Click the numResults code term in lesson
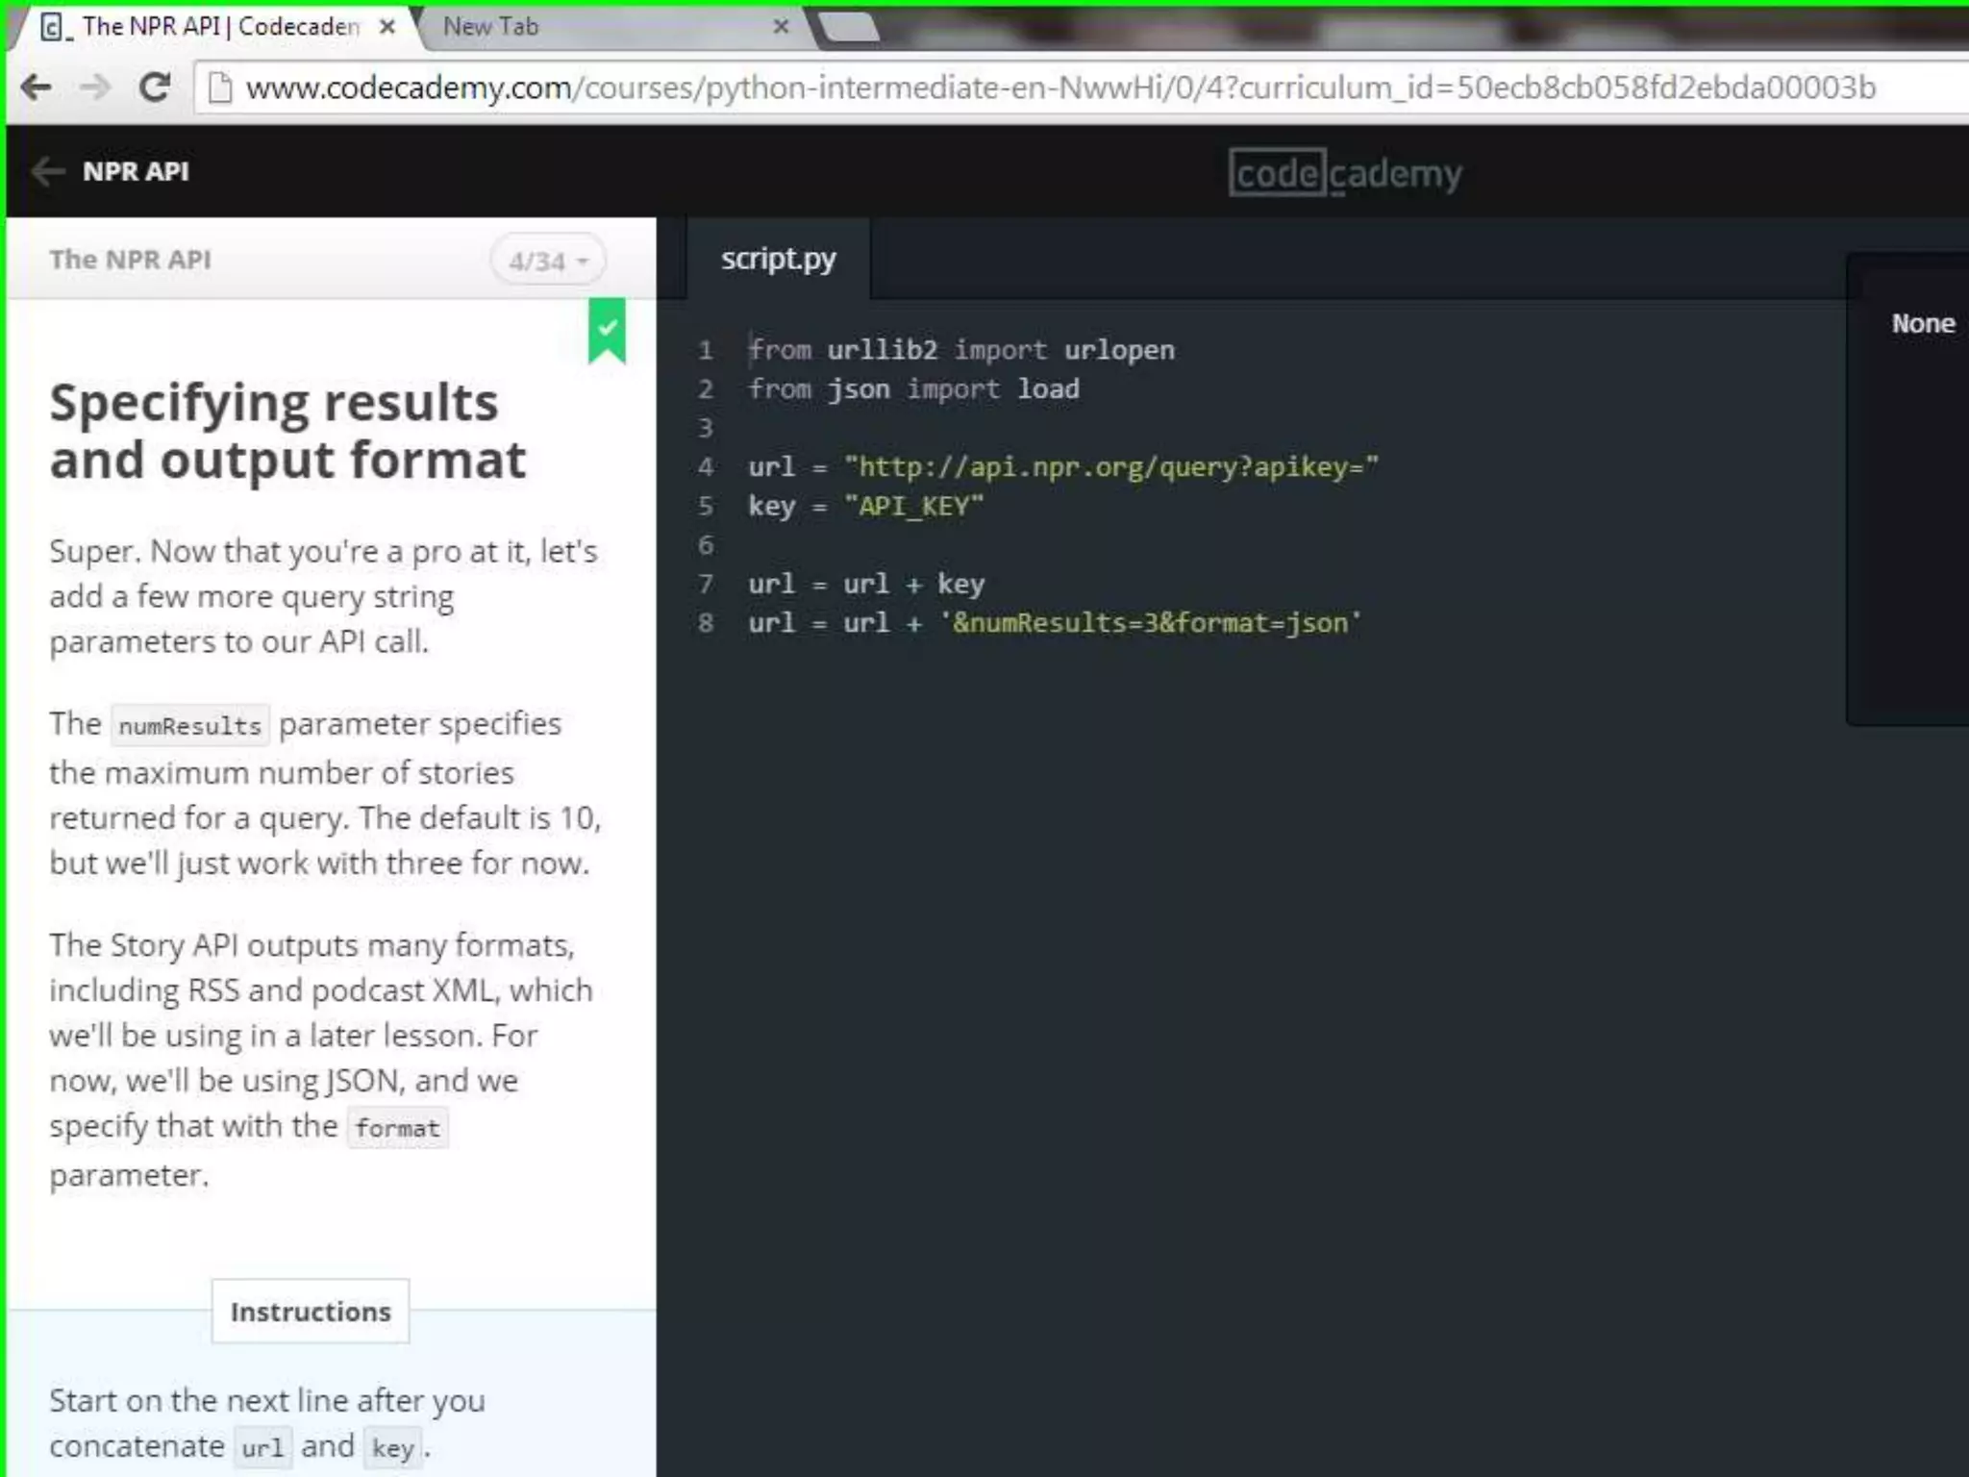The width and height of the screenshot is (1969, 1477). pos(189,725)
